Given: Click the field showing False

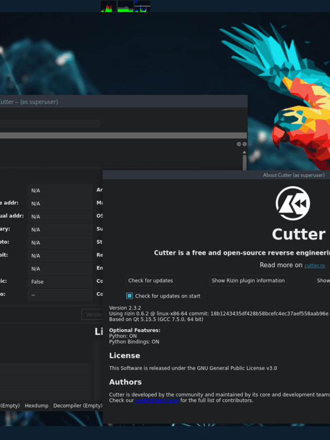Looking at the screenshot, I should click(60, 282).
